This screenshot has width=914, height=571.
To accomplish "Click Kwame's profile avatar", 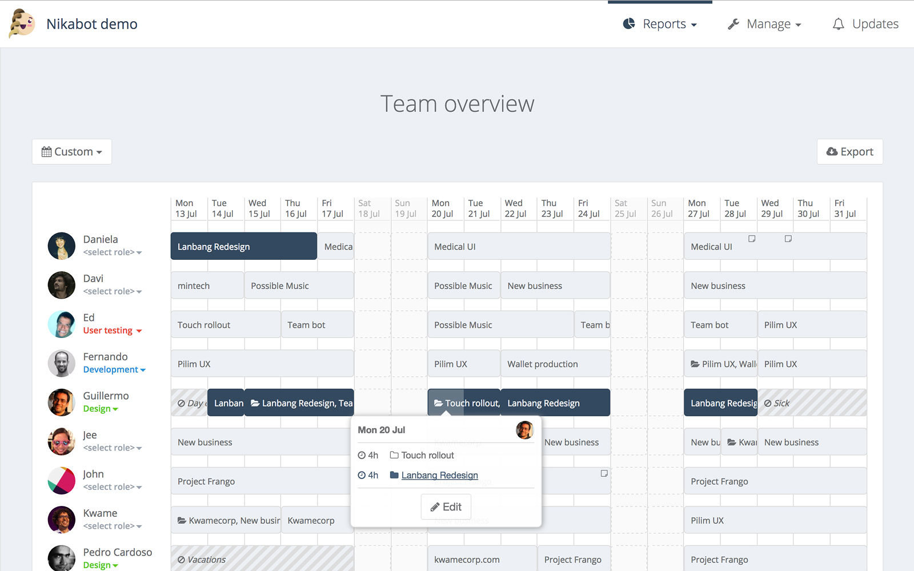I will [x=62, y=520].
